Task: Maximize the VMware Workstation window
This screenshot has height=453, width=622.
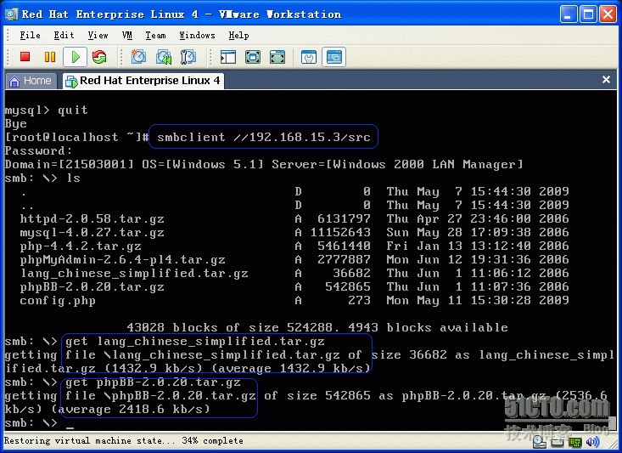Action: point(588,14)
